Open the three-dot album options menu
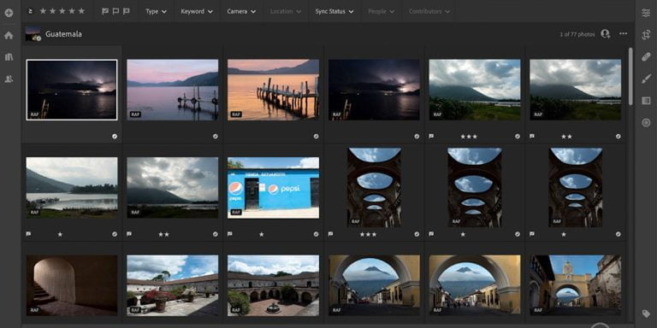The image size is (657, 328). pyautogui.click(x=624, y=33)
